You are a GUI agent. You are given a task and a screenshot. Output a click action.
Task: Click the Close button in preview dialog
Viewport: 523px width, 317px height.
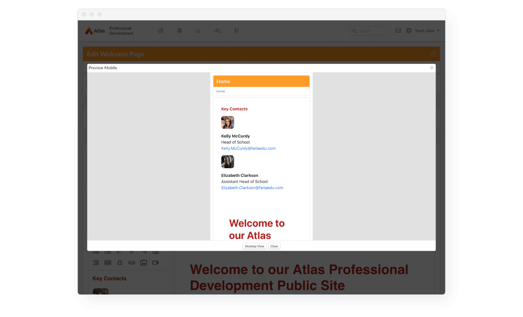coord(274,246)
